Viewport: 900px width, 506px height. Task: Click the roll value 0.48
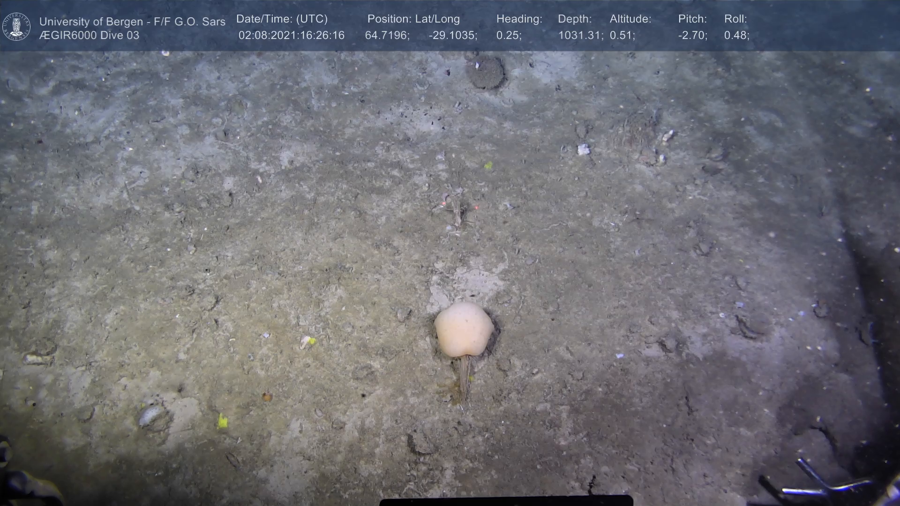point(736,36)
